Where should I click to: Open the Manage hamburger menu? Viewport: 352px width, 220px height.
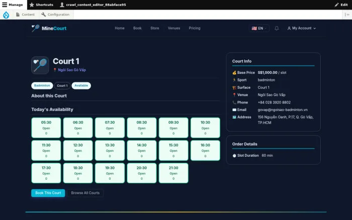(x=13, y=5)
